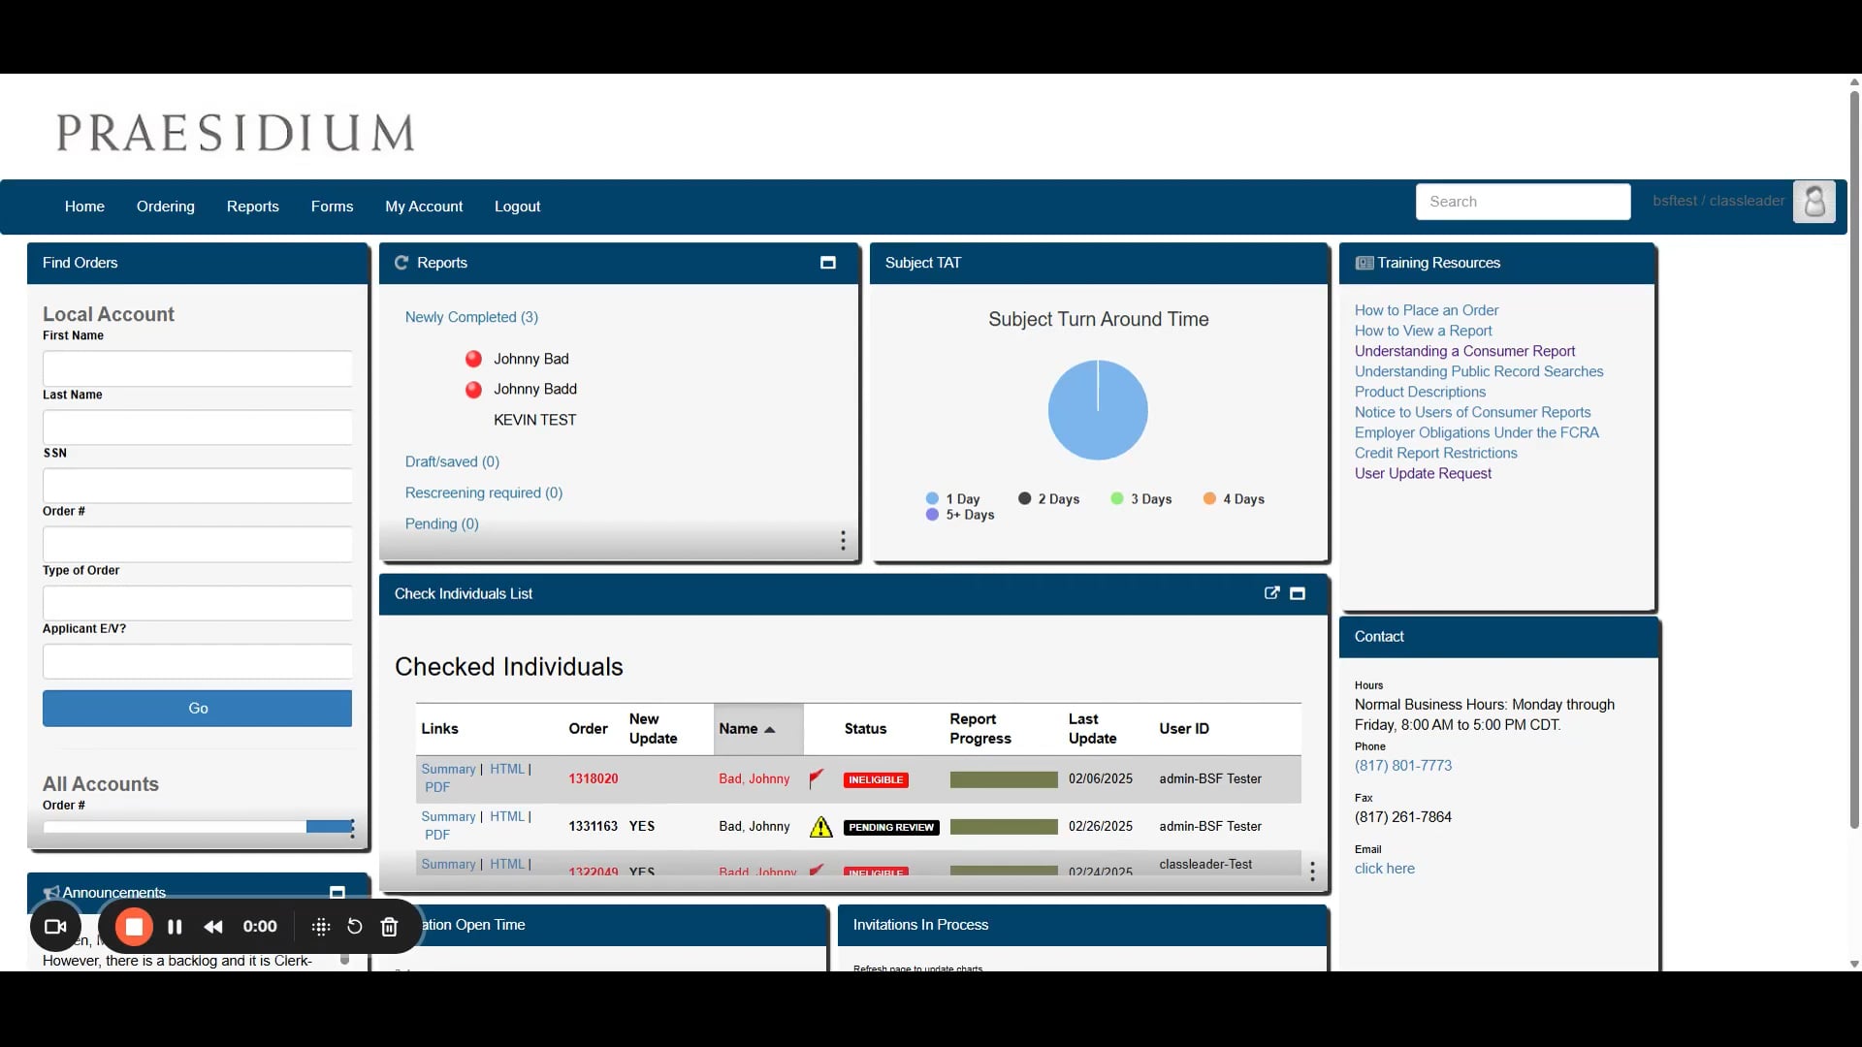Expand the Newly Completed (3) section
Screen dimensions: 1862x1047
pos(471,317)
